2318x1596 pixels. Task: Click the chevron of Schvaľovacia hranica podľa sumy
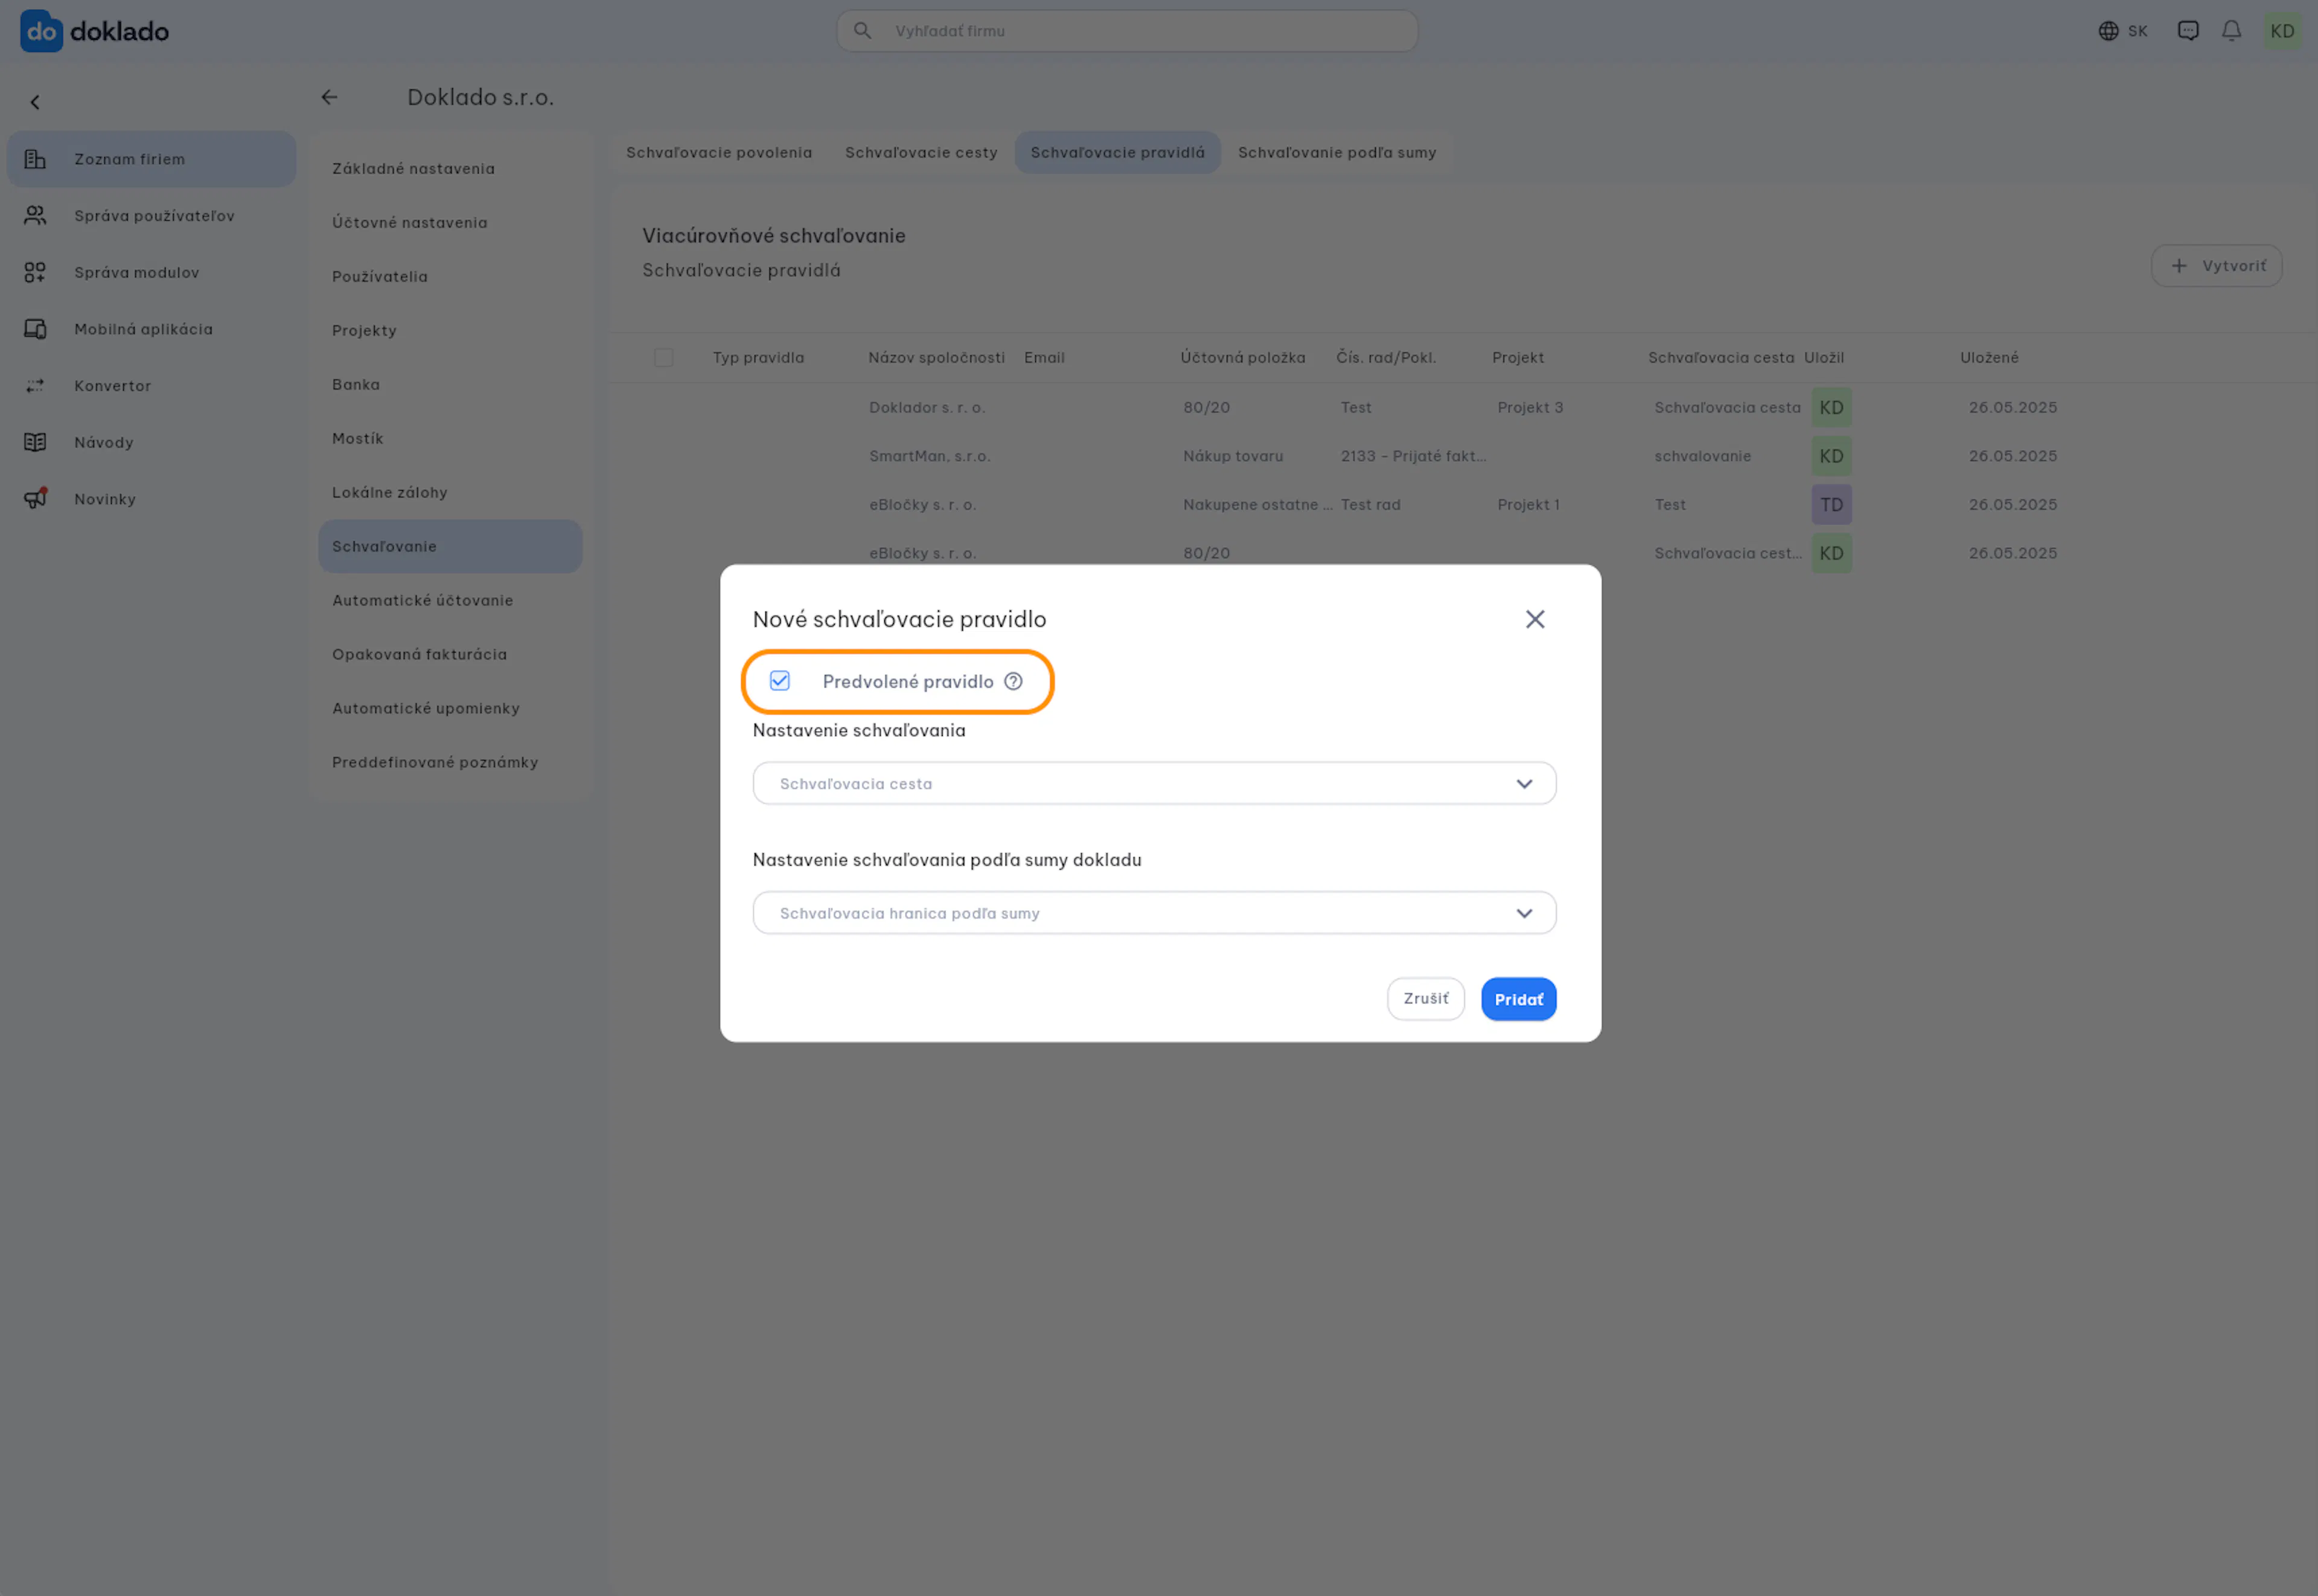[1524, 913]
